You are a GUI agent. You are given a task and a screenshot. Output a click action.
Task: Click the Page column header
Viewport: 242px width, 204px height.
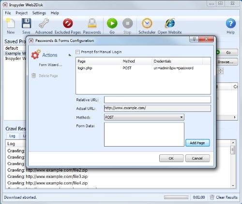pos(99,61)
